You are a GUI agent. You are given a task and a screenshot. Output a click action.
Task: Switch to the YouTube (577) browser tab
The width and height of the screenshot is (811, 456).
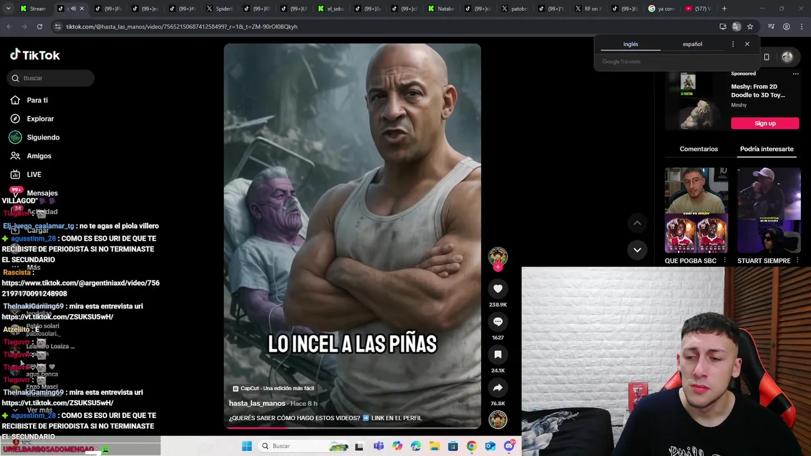tap(699, 9)
